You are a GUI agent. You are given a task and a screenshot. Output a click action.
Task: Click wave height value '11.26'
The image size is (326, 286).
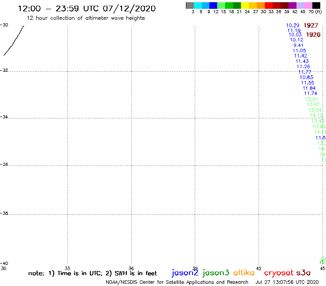pos(304,67)
